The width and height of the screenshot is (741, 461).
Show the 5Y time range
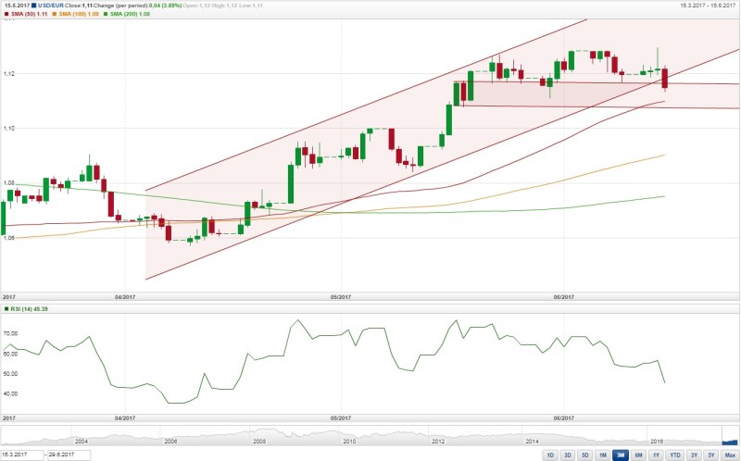pyautogui.click(x=711, y=455)
